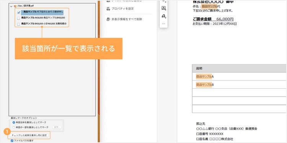The width and height of the screenshot is (287, 143).
Task: Click 'ご請求金額 66,000円' text
Action: pos(213,19)
